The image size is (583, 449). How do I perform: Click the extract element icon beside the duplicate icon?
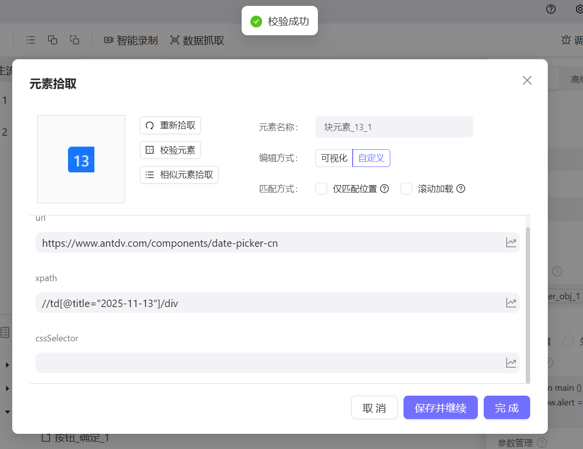pyautogui.click(x=74, y=40)
